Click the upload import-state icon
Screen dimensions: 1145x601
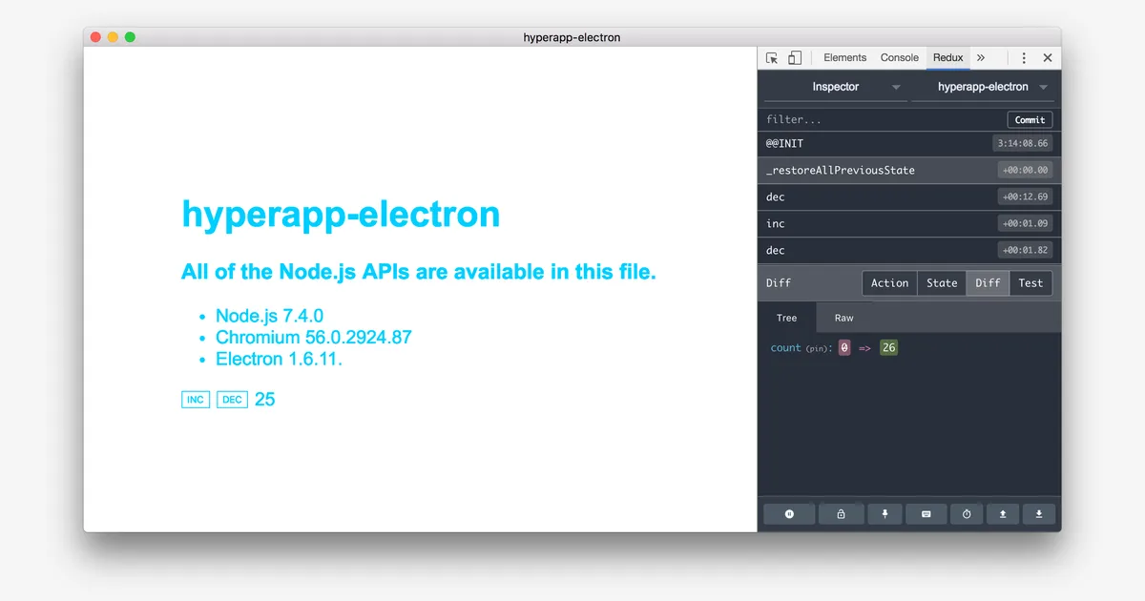click(1003, 514)
